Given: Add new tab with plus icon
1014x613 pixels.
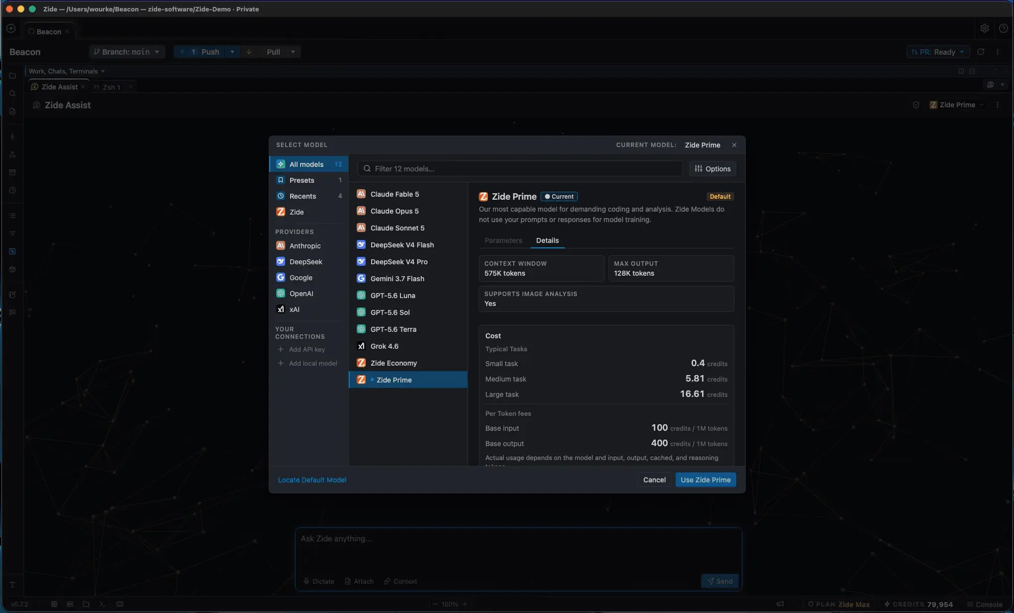Looking at the screenshot, I should 11,29.
